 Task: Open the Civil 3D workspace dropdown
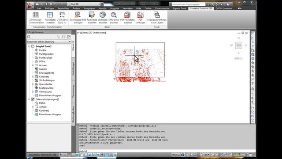pos(84,4)
